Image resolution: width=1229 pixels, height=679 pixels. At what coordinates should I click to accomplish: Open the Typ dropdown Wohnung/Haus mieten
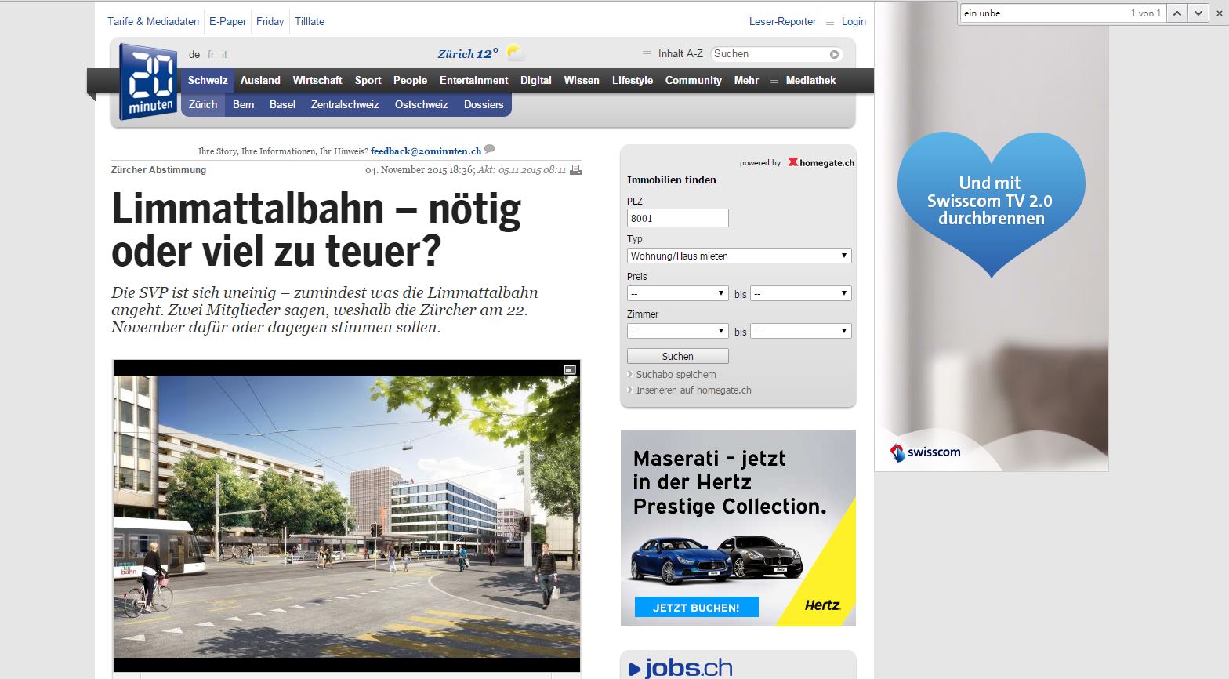pos(739,256)
